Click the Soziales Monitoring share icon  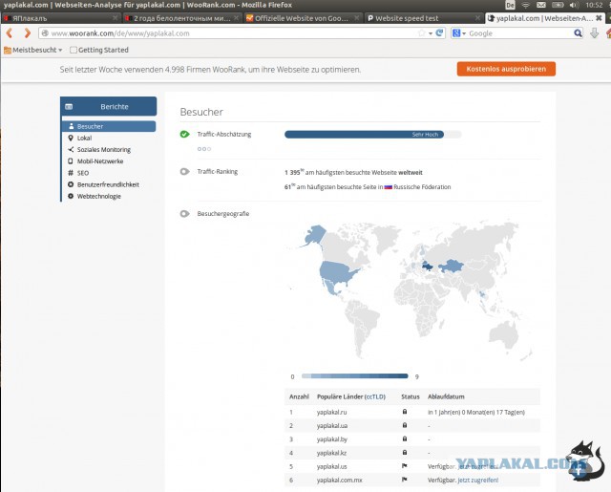[x=71, y=150]
